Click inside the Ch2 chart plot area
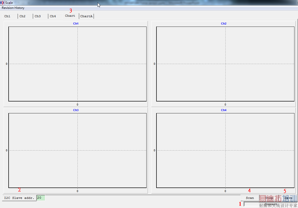This screenshot has height=208, width=298. (x=225, y=64)
